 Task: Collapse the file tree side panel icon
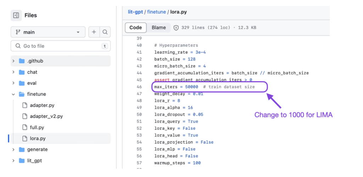point(16,16)
